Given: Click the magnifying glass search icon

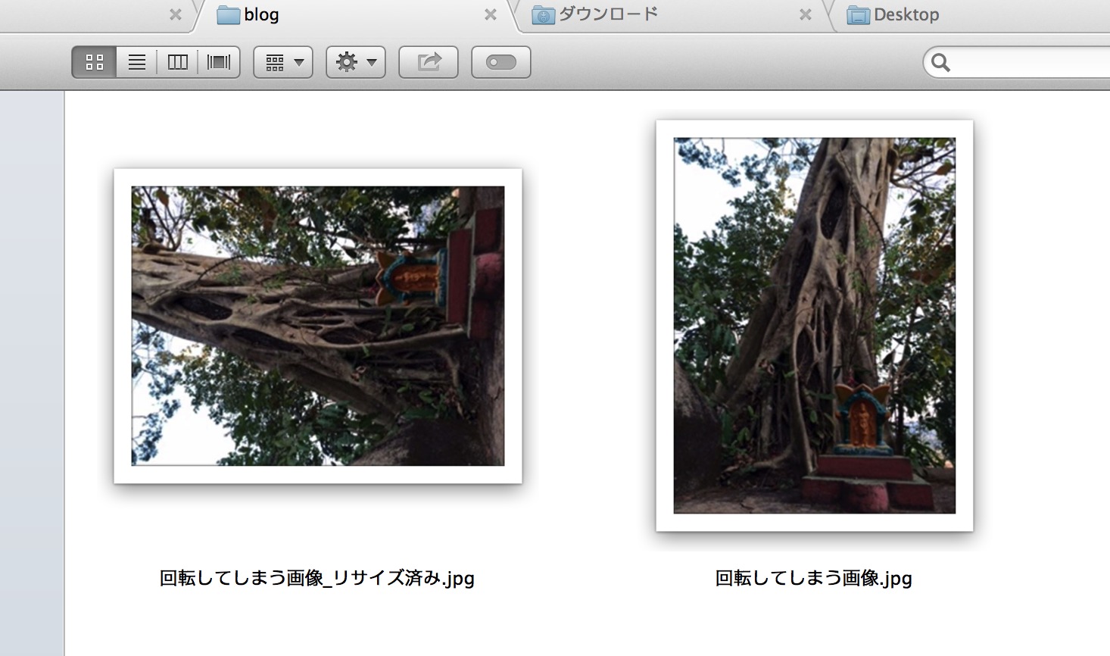Looking at the screenshot, I should pos(940,62).
